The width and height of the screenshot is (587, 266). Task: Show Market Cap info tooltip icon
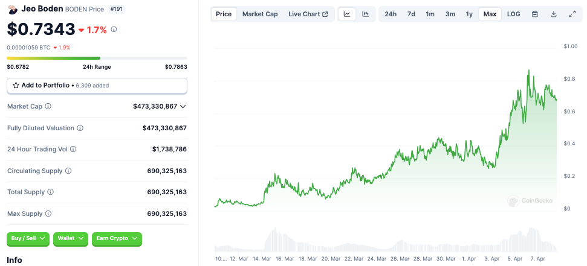[x=48, y=107]
